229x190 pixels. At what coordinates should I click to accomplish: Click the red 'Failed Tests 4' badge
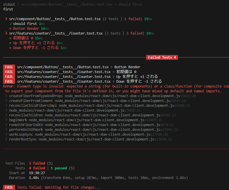click(x=162, y=57)
